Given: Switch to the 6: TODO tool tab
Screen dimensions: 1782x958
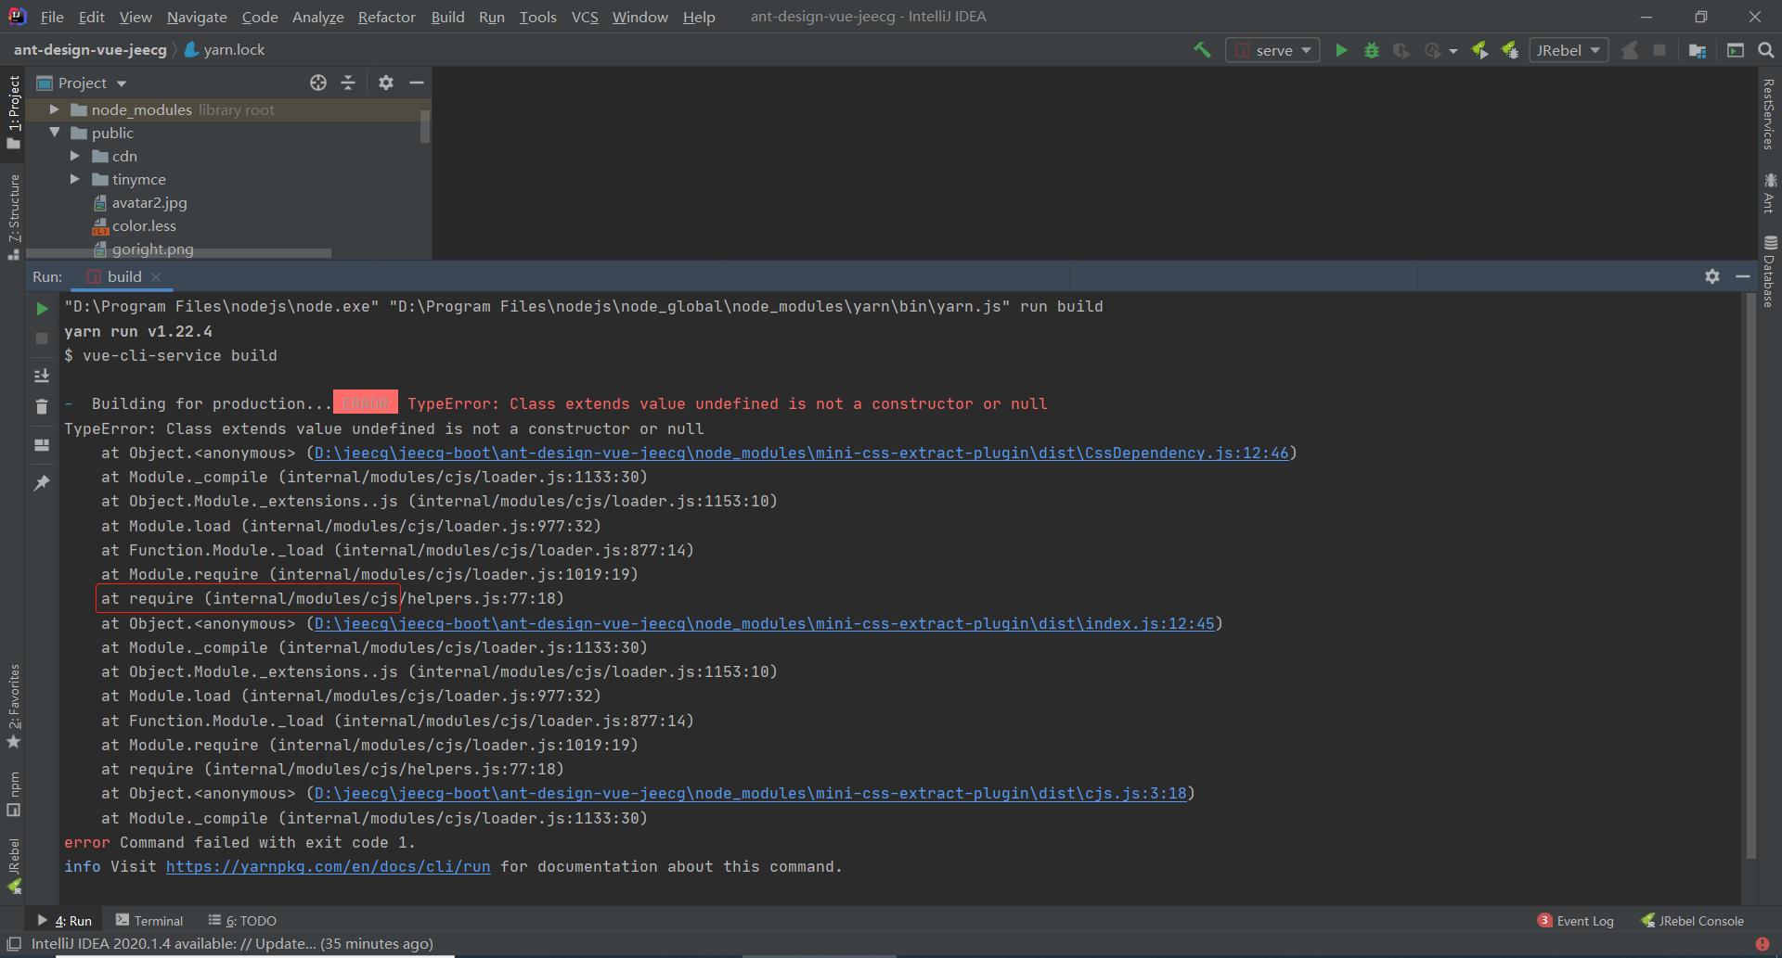Looking at the screenshot, I should (242, 920).
